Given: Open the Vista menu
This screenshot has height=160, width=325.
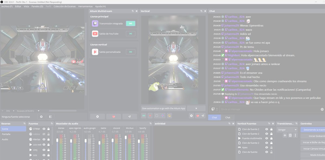Looking at the screenshot, I should click(x=26, y=6).
